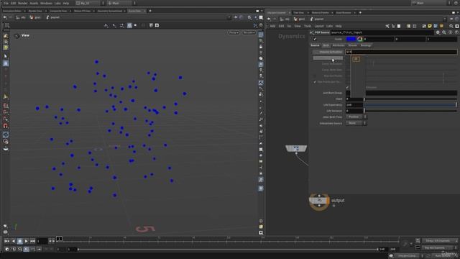
Task: Click the parameter gear settings icon
Action: [x=438, y=32]
